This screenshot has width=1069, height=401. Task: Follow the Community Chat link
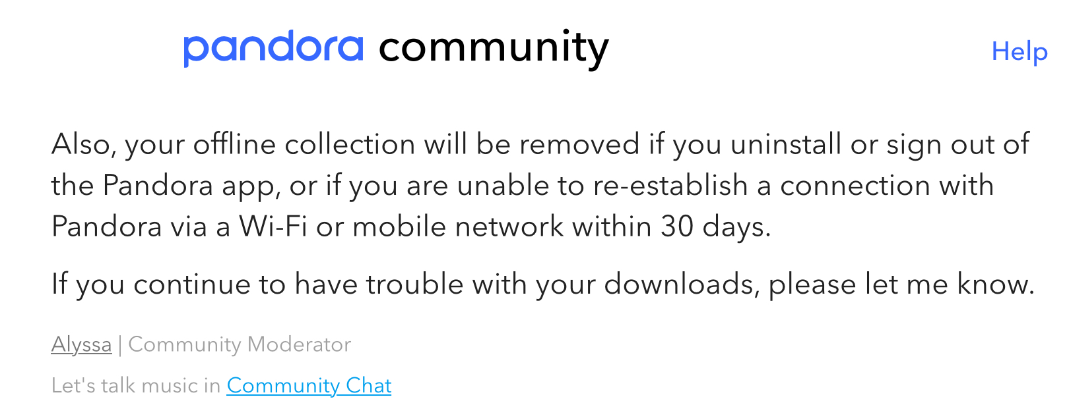click(309, 385)
